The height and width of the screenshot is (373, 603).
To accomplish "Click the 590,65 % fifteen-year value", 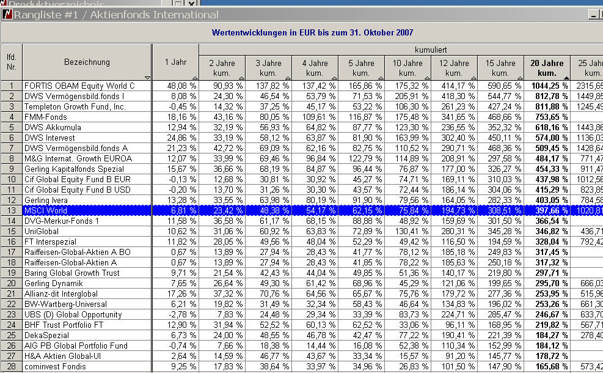I will [505, 86].
